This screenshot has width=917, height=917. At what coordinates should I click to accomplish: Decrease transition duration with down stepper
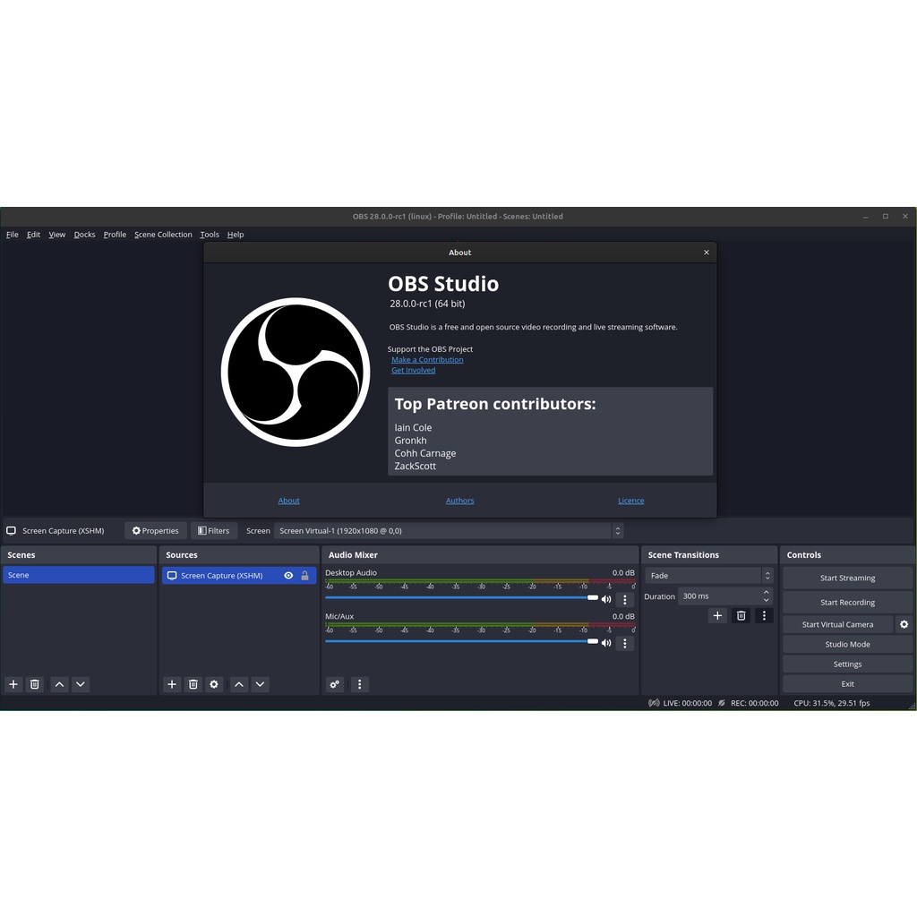[x=767, y=601]
